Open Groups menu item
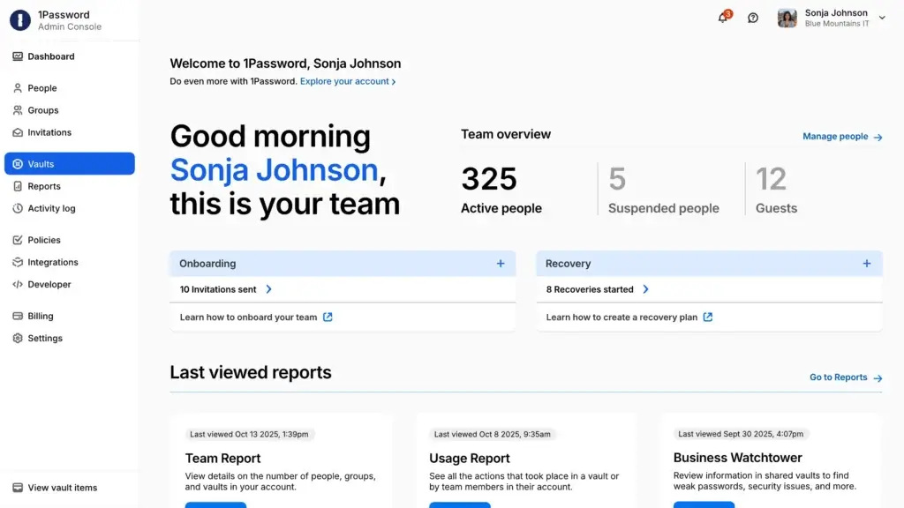 click(69, 110)
